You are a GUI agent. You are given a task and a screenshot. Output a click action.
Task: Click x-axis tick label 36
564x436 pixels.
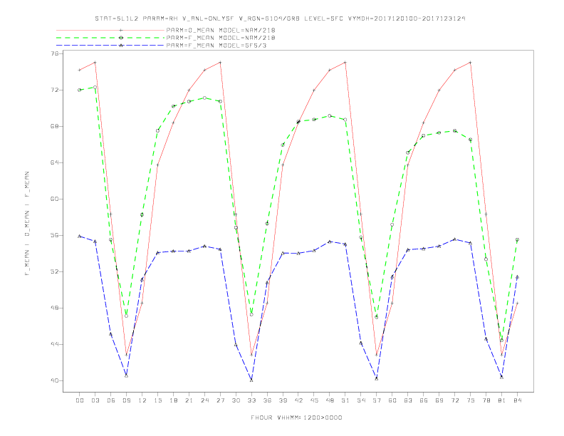267,400
